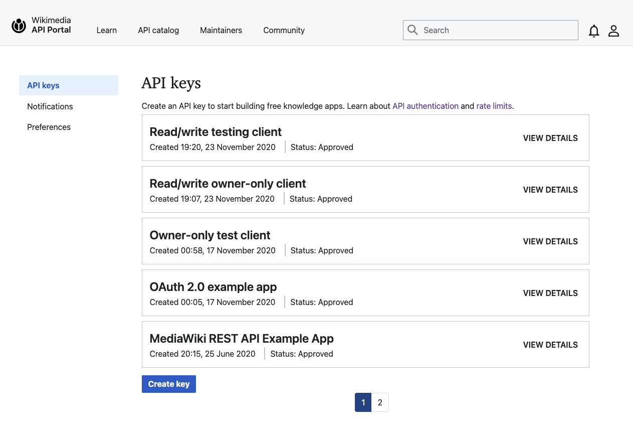Go to pagination page 2
633x442 pixels.
pos(380,402)
